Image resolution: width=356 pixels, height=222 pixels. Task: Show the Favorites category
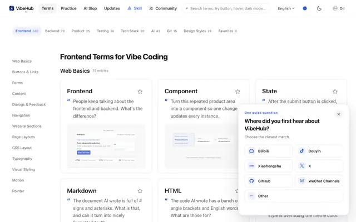coord(228,31)
